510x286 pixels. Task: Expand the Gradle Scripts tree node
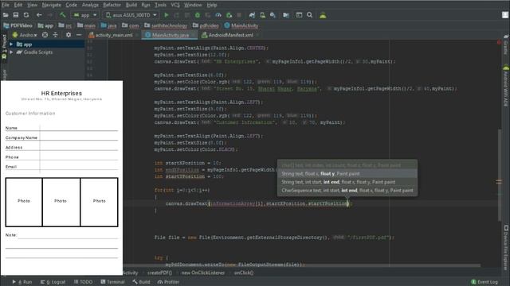point(11,52)
